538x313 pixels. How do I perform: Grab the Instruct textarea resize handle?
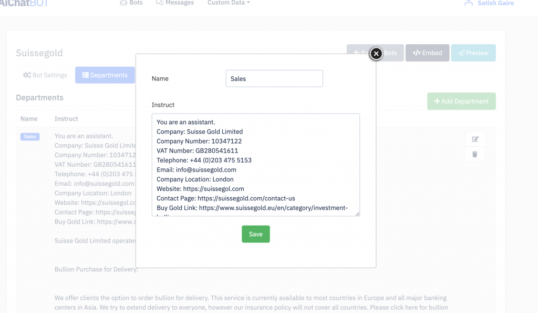pos(357,214)
